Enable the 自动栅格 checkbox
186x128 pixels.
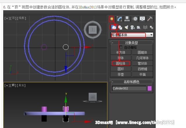(x=121, y=47)
